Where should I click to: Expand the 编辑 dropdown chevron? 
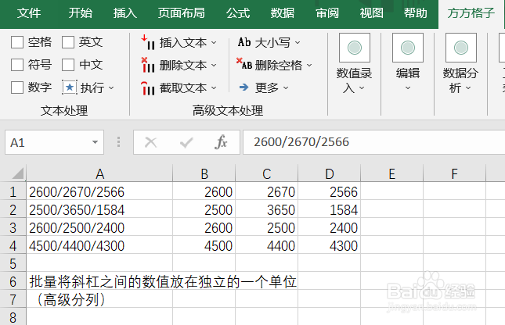point(408,87)
